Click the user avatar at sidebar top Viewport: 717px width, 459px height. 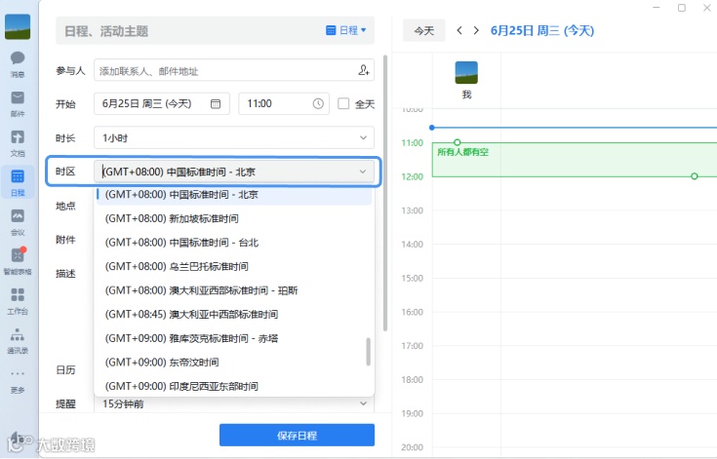(x=18, y=26)
